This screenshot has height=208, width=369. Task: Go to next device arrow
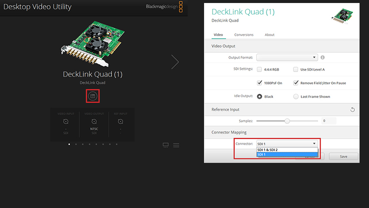point(175,62)
